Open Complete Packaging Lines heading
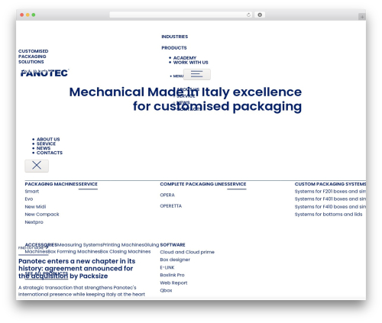The image size is (382, 323). click(x=193, y=184)
